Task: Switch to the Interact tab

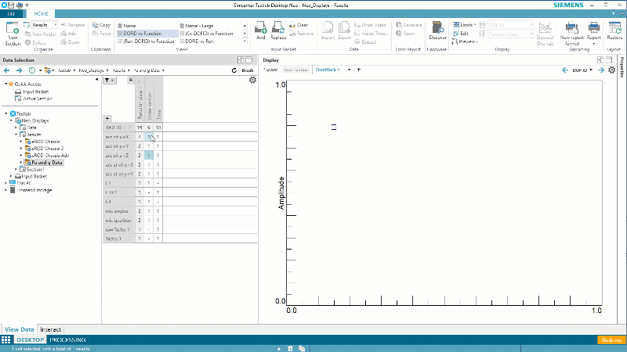Action: coord(51,329)
